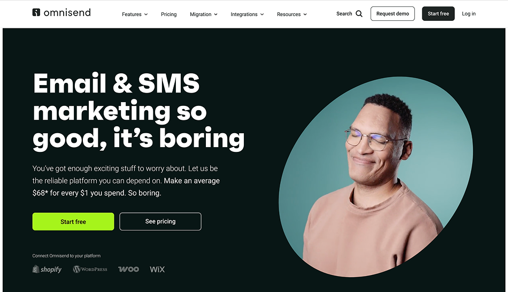
Task: Go to the Pricing page
Action: tap(169, 14)
